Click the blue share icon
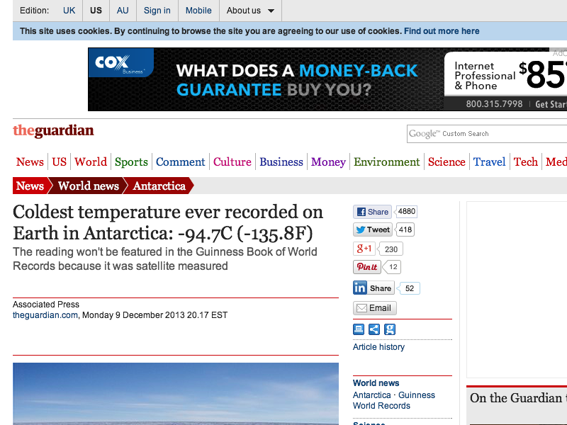Viewport: 567px width, 425px height. pyautogui.click(x=374, y=329)
